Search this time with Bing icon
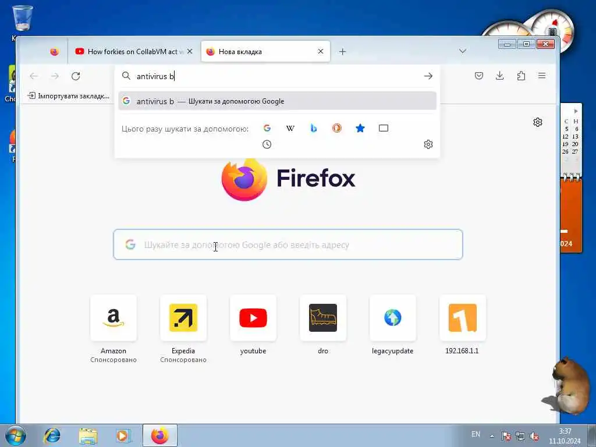 [x=314, y=128]
